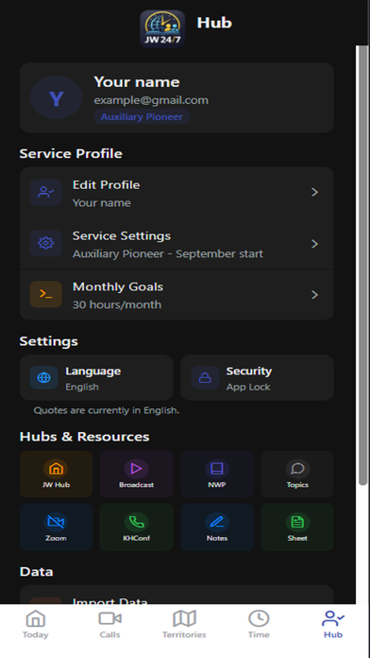Open the Territories tab
The width and height of the screenshot is (370, 658).
184,624
